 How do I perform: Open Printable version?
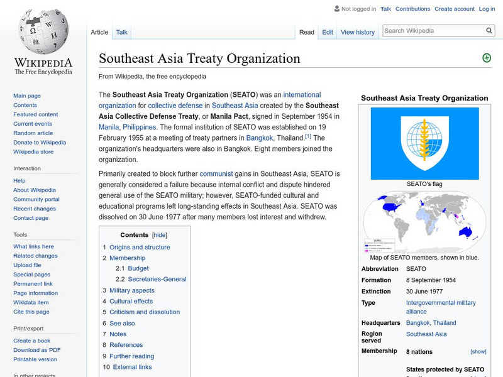(x=35, y=359)
